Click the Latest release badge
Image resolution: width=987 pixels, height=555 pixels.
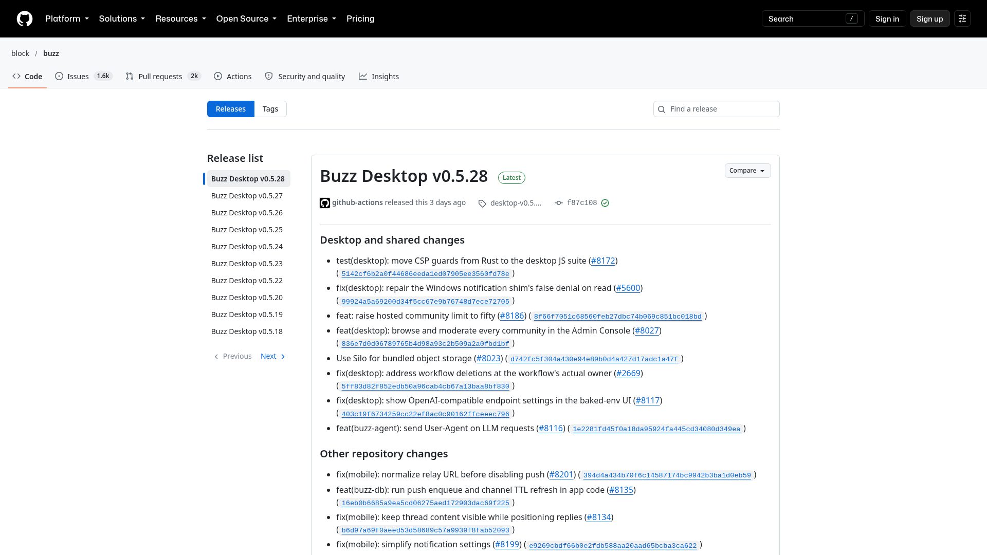[511, 178]
